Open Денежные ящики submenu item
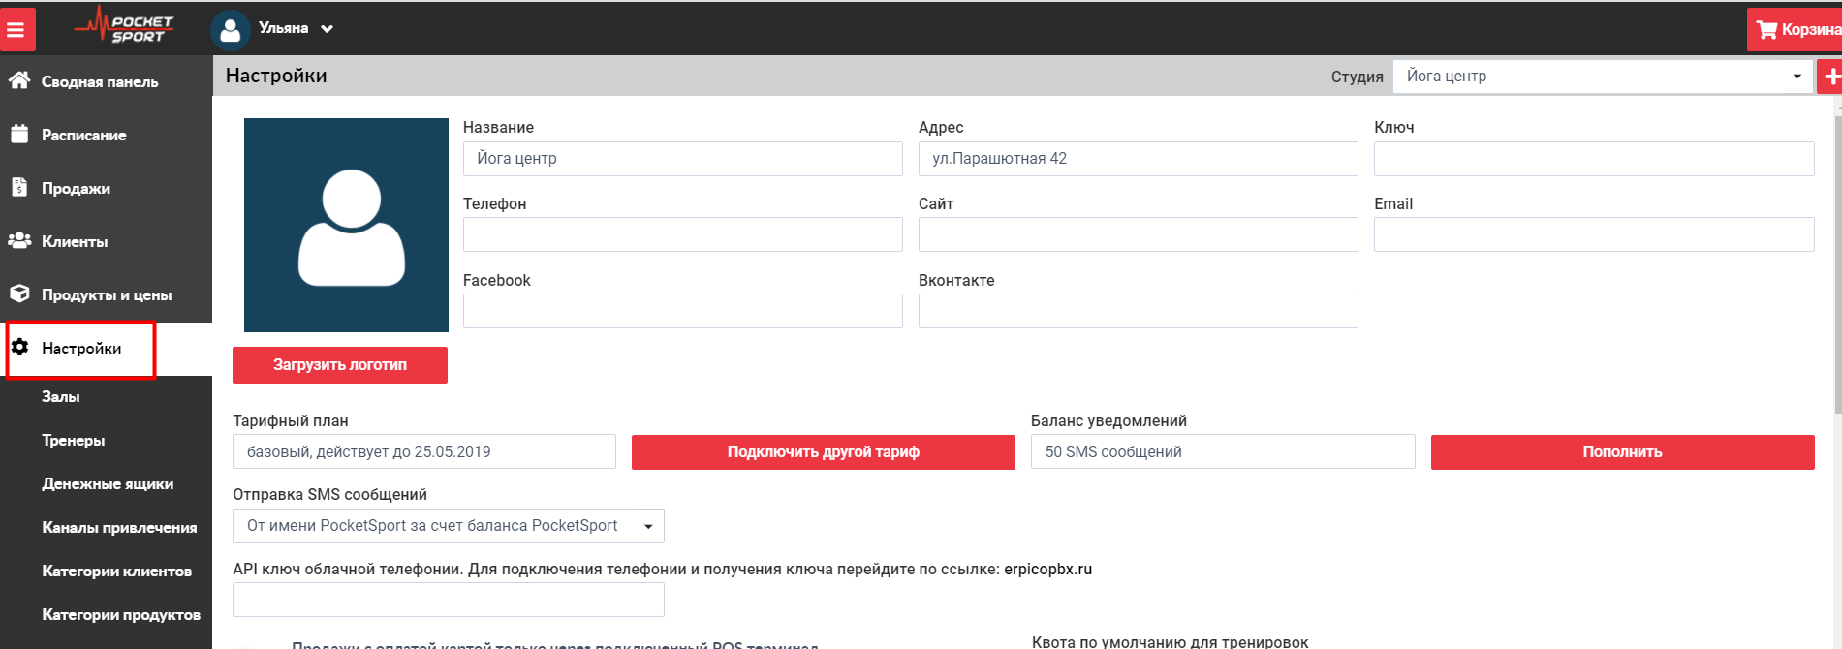Screen dimensions: 1842x649 pyautogui.click(x=108, y=484)
